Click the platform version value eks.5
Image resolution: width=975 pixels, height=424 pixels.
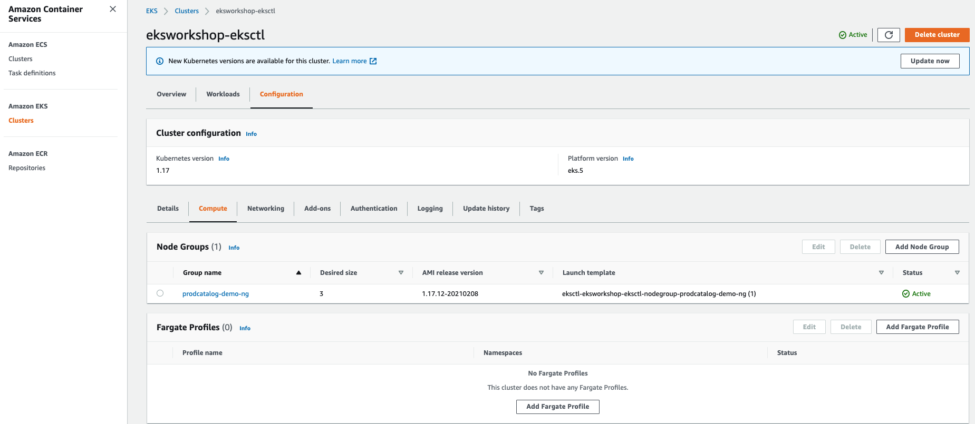tap(575, 171)
